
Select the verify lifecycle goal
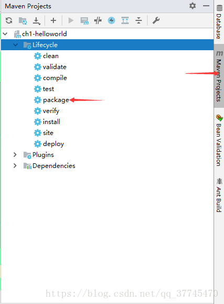51,111
